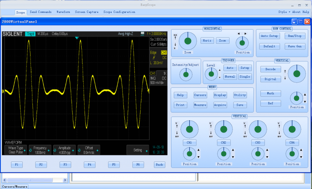The image size is (312, 189).
Task: Open the Style menu in top right
Action: pos(282,12)
